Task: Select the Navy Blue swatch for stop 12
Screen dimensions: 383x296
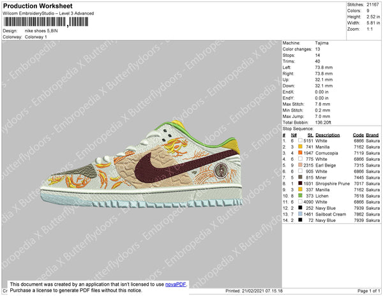Action: point(300,208)
